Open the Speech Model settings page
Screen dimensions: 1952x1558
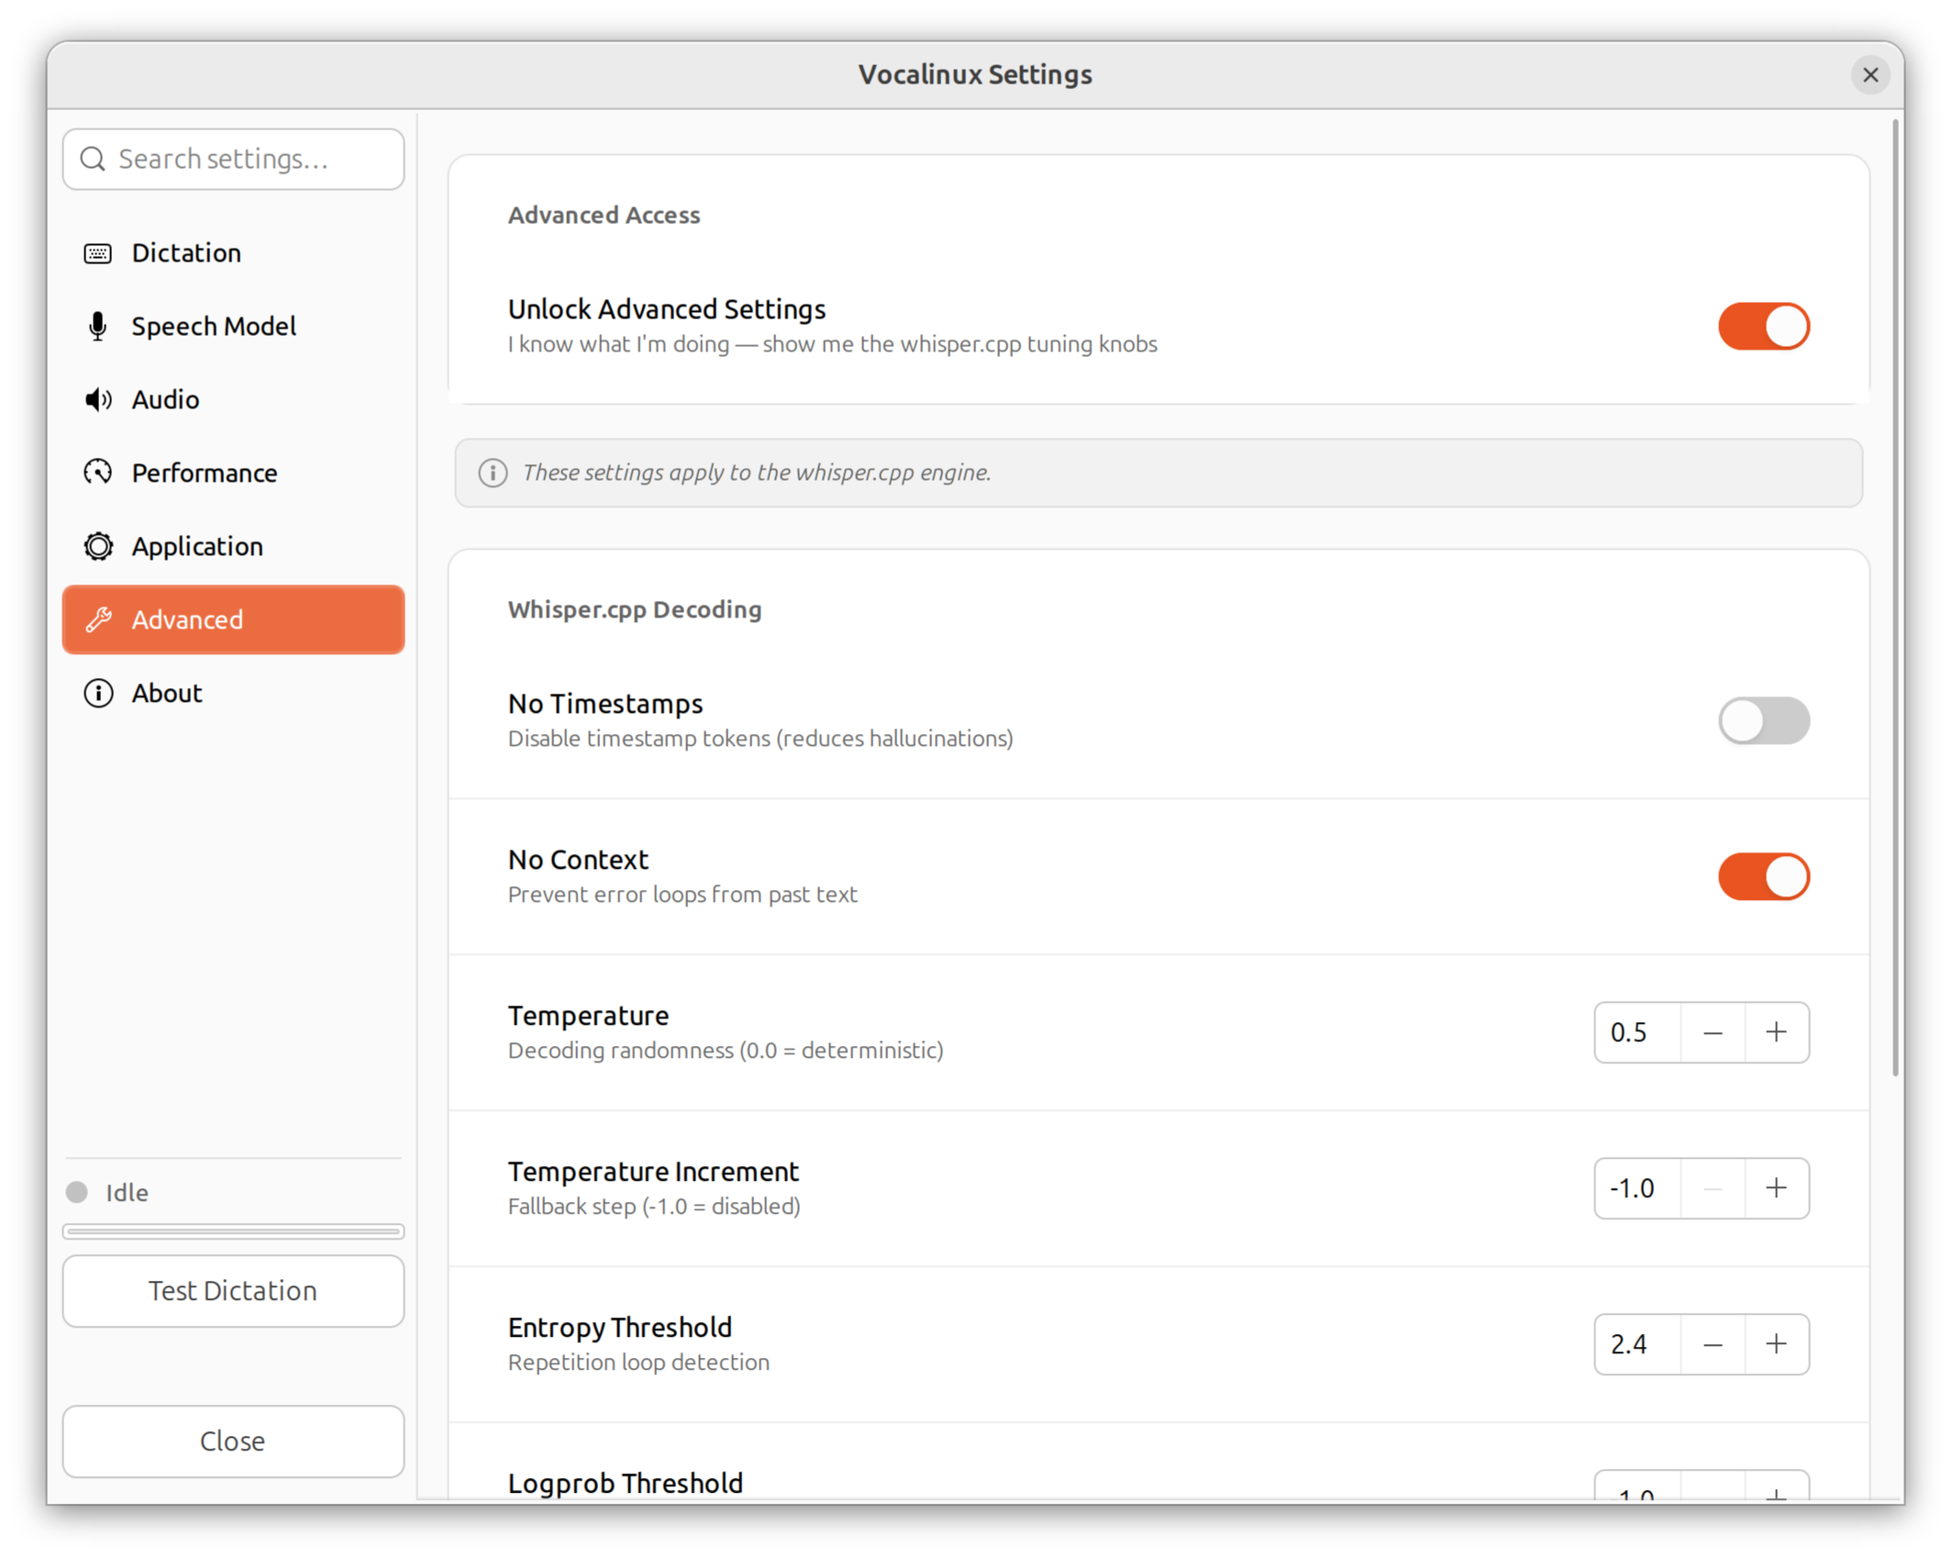[234, 327]
